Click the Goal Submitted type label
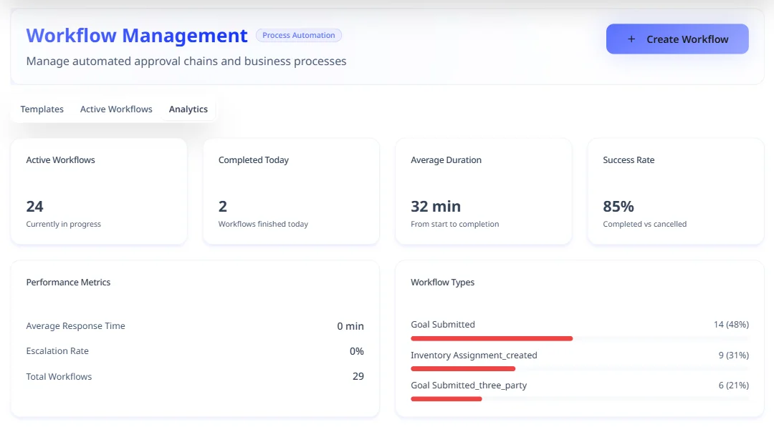This screenshot has height=447, width=774. (x=443, y=324)
